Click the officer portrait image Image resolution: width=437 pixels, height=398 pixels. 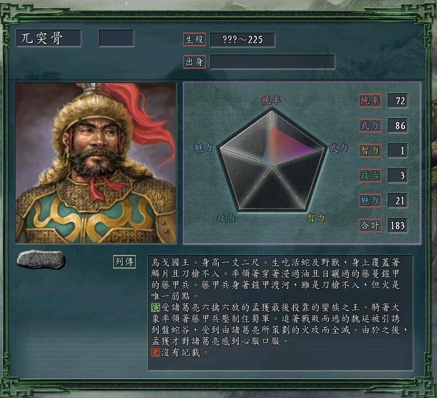(96, 163)
